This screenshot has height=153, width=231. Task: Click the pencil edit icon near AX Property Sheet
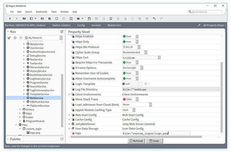coord(199,25)
